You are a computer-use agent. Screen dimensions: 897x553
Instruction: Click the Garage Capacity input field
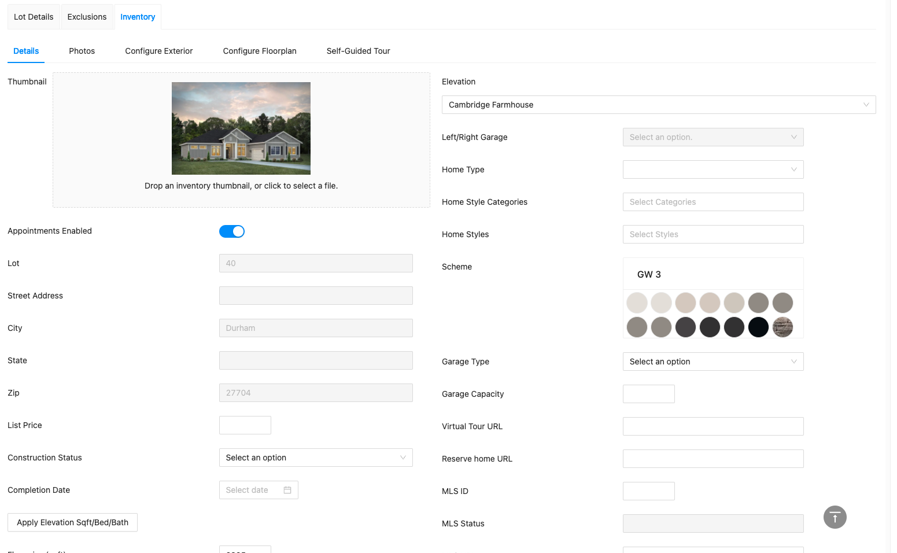point(649,394)
